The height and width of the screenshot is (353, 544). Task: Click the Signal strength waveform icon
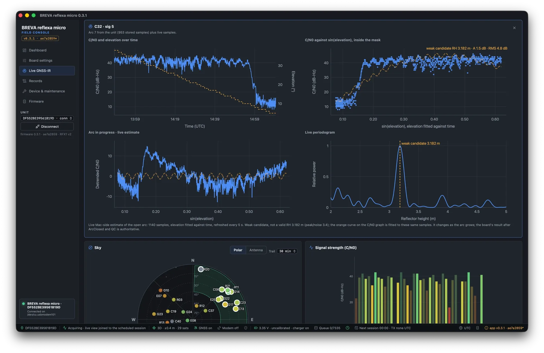(x=311, y=248)
